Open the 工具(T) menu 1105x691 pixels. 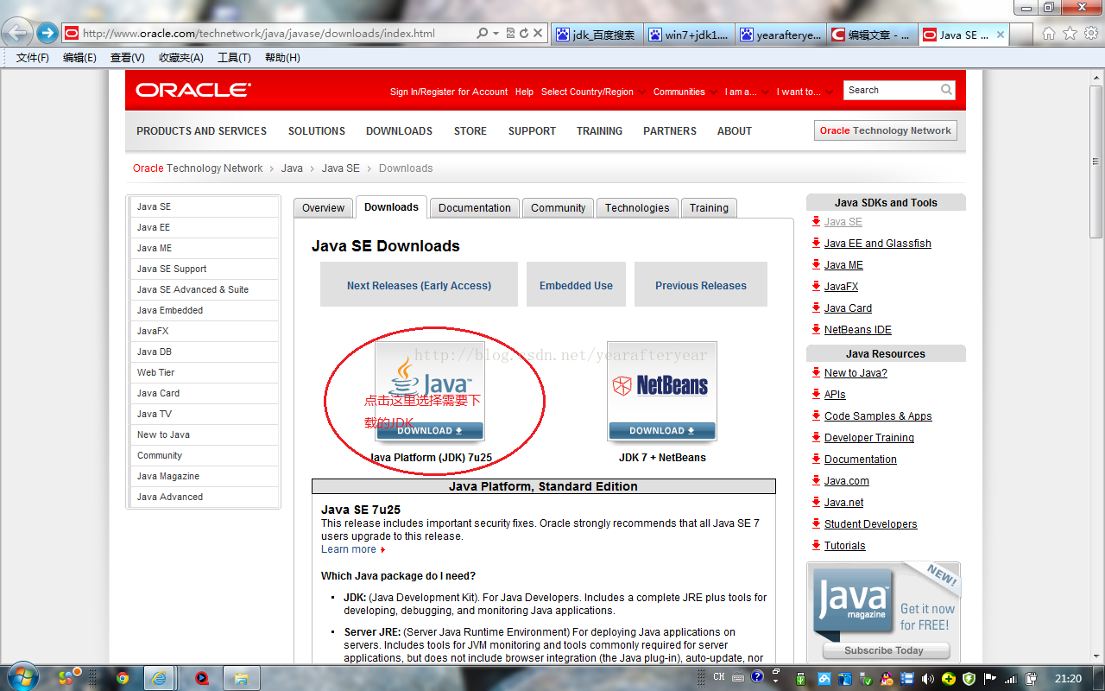(x=234, y=58)
